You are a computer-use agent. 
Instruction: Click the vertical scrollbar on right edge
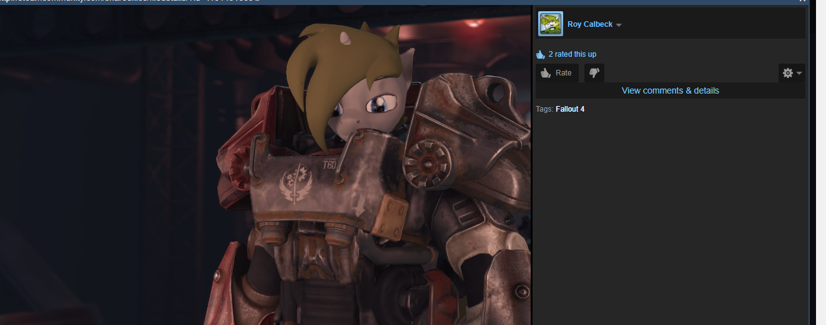(821, 162)
